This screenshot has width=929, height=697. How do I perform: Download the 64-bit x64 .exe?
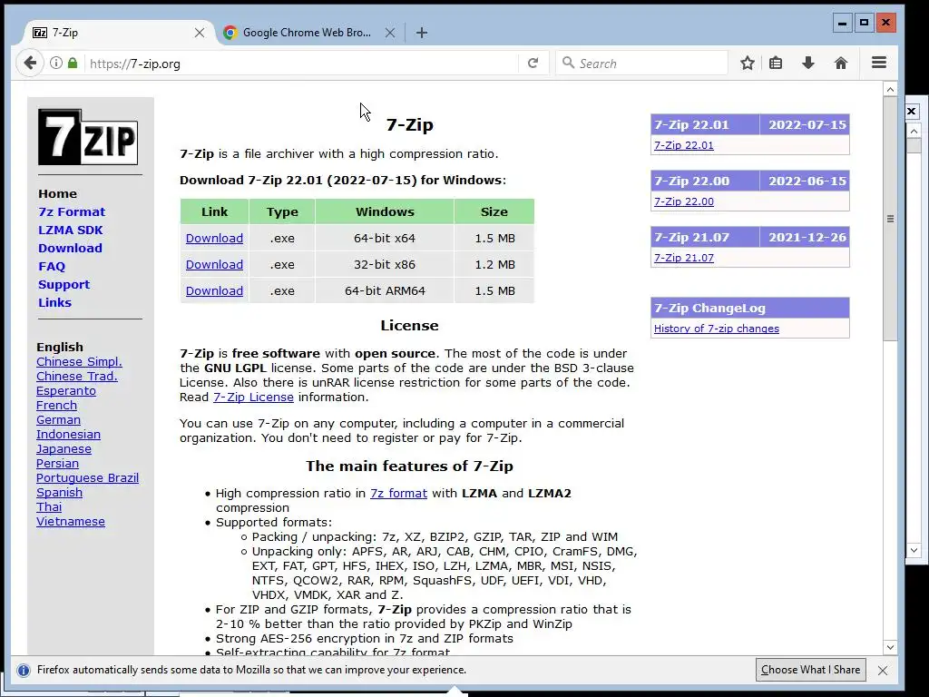point(214,239)
